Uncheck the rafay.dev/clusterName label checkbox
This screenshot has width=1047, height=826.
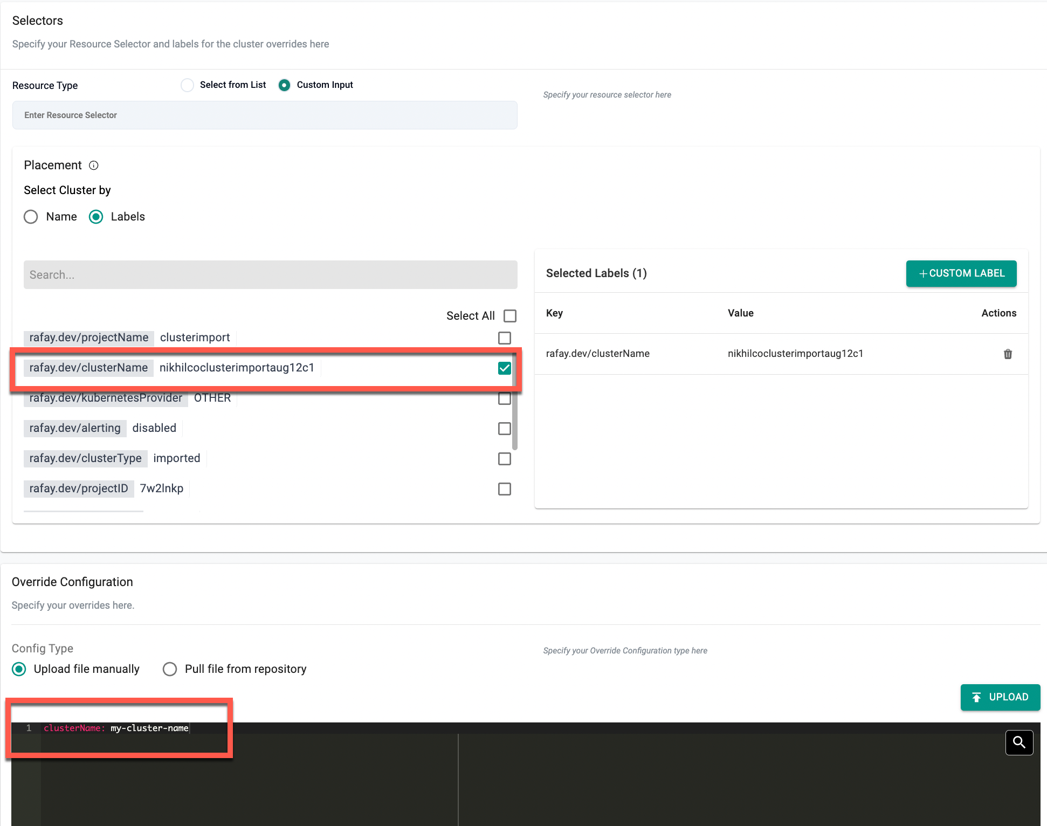(x=505, y=368)
